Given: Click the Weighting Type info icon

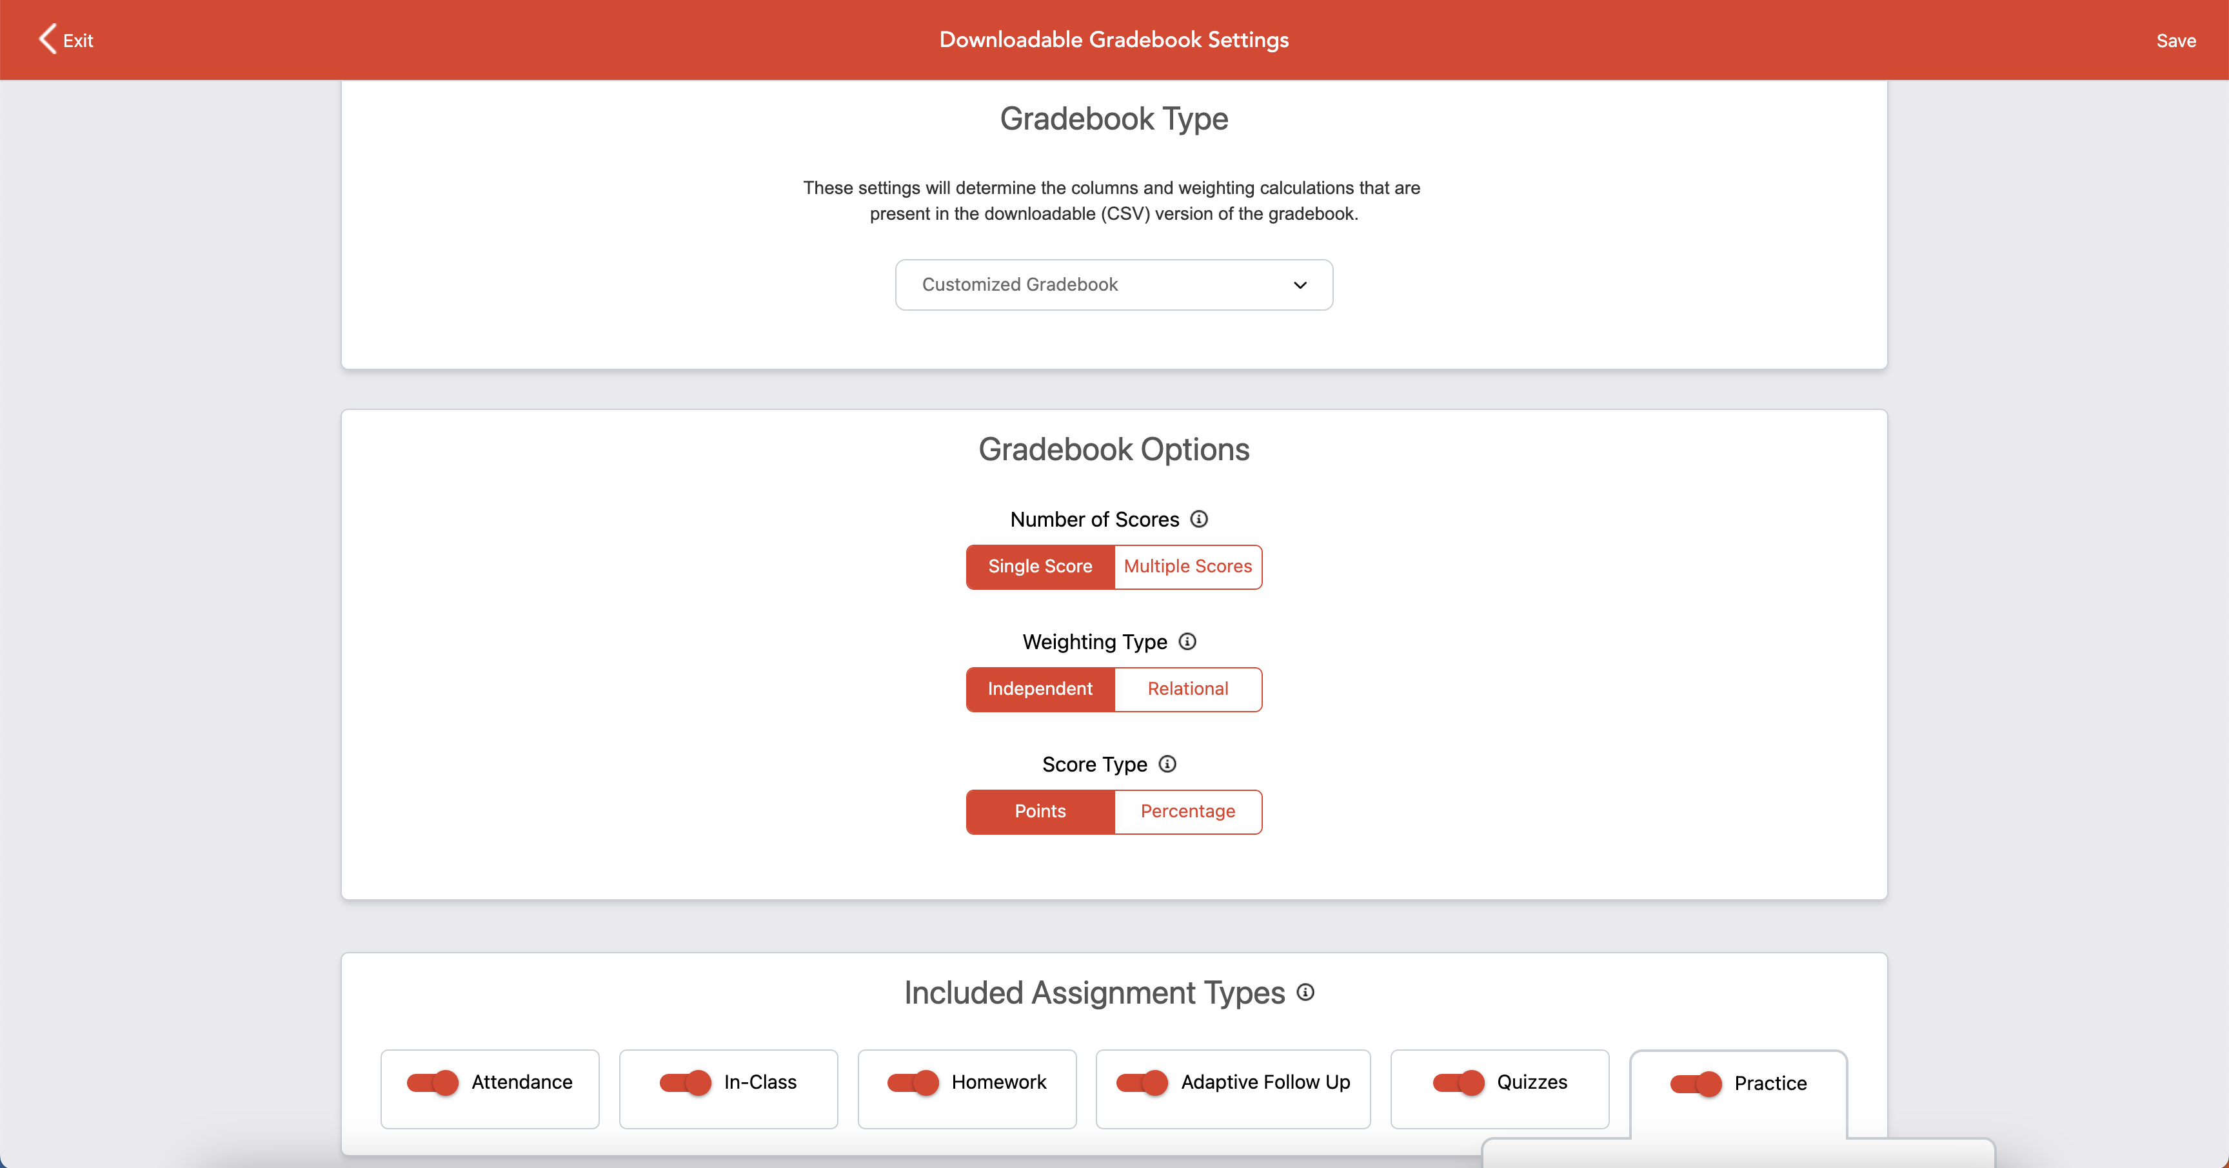Looking at the screenshot, I should coord(1186,641).
